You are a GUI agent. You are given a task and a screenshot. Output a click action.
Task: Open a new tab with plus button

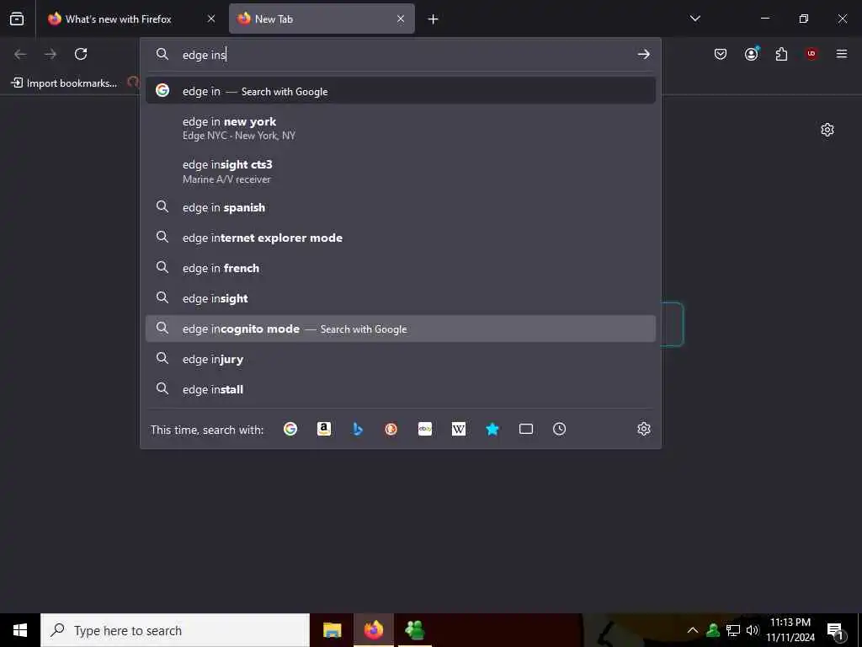(x=434, y=19)
